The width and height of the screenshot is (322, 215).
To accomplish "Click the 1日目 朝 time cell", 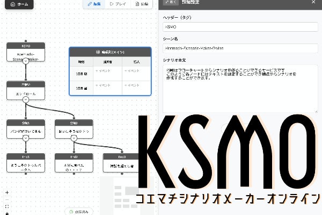I will 82,74.
